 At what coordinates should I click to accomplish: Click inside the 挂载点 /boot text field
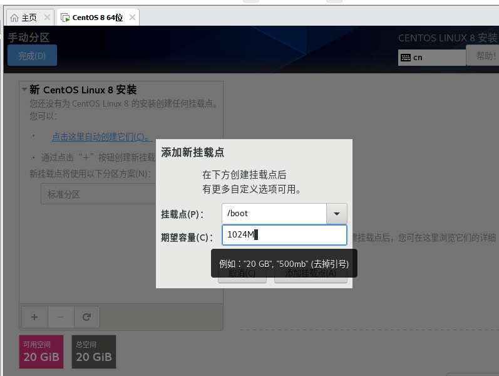274,214
